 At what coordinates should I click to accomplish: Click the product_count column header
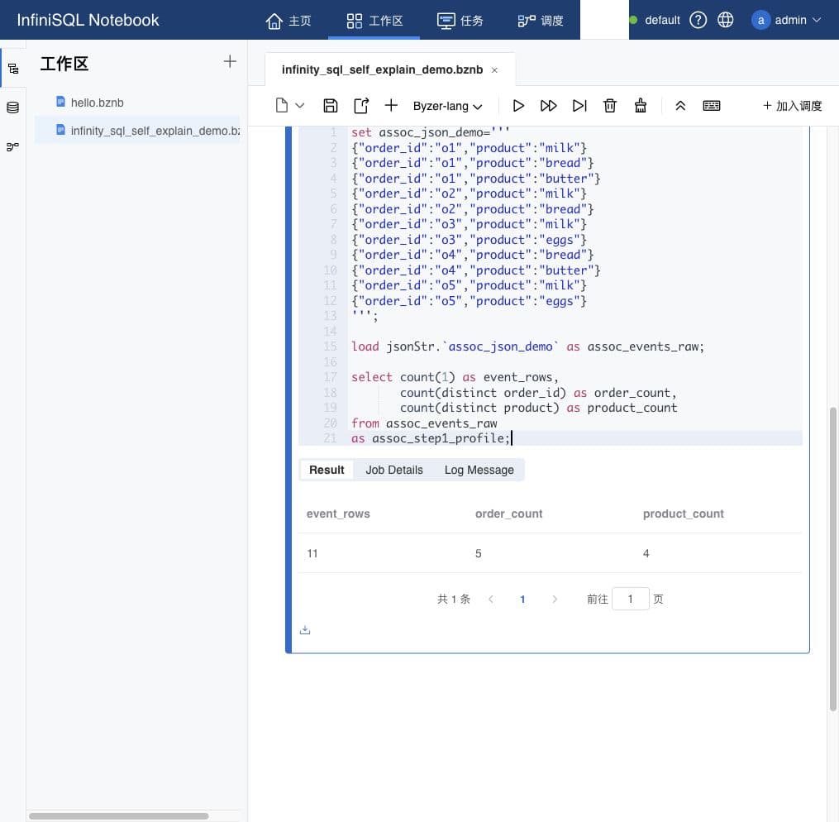tap(684, 514)
